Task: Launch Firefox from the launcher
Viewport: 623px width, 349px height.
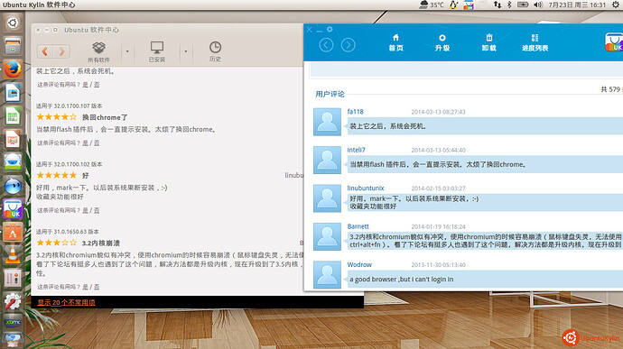Action: [13, 69]
